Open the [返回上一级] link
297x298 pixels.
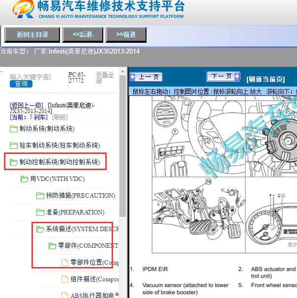coord(27,105)
